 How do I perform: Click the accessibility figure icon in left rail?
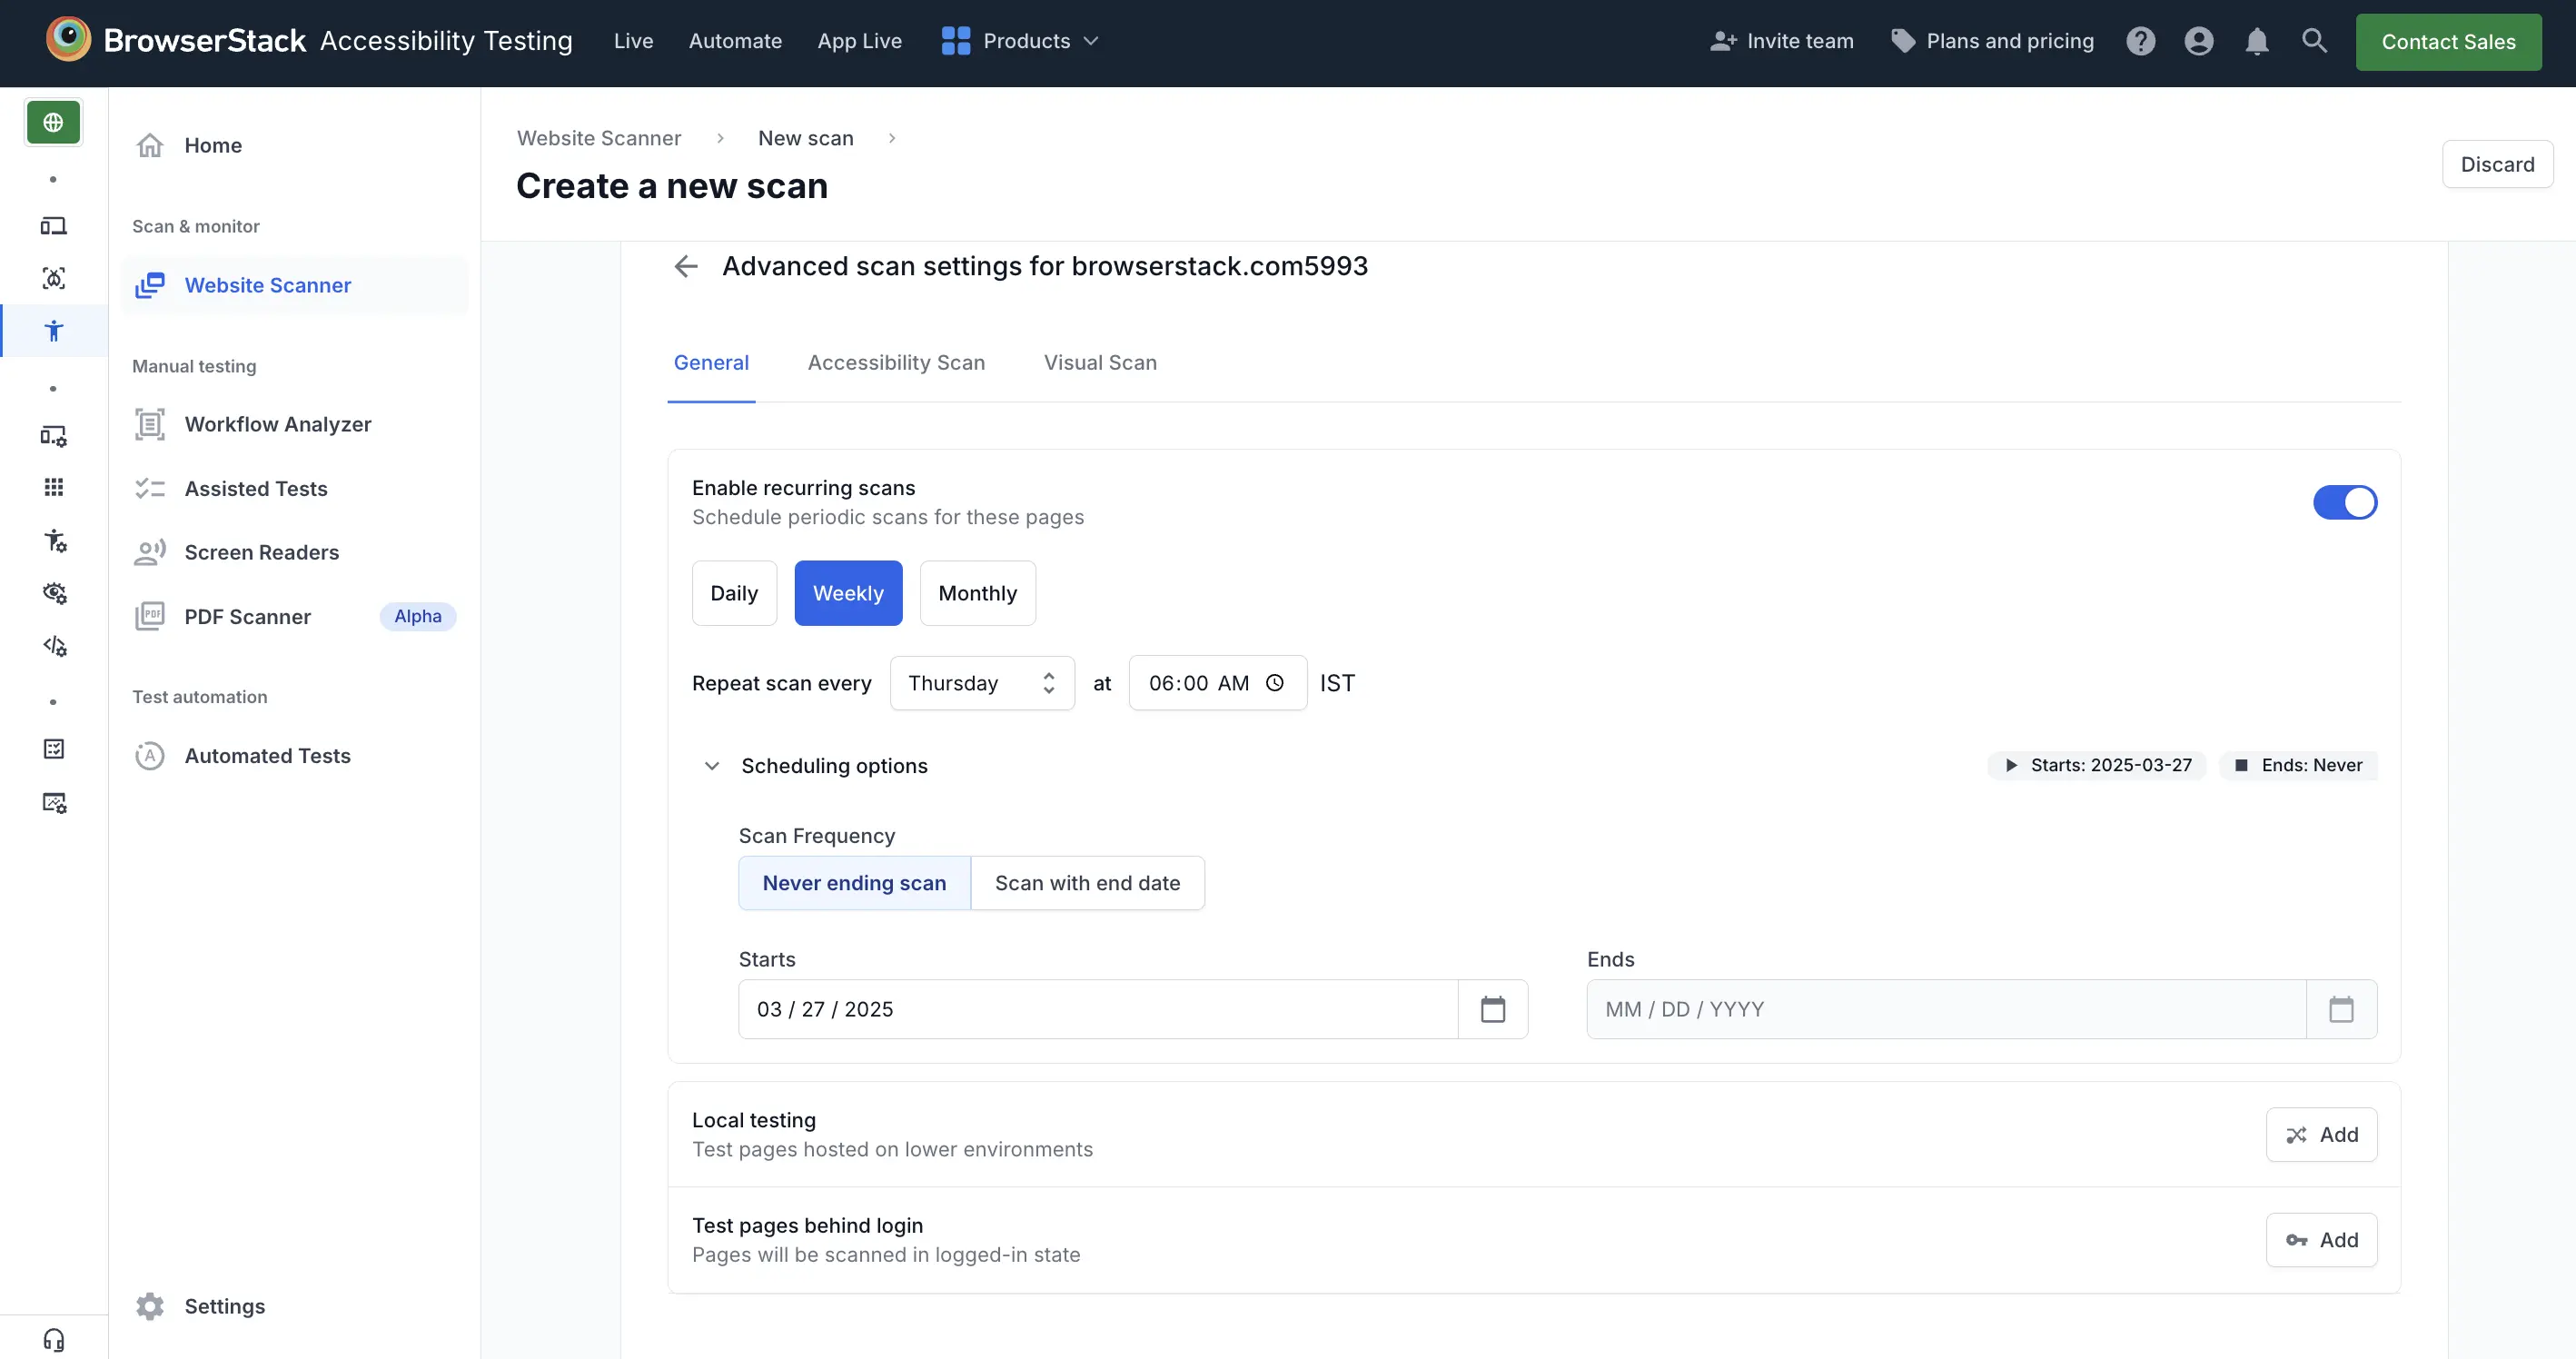(x=54, y=331)
